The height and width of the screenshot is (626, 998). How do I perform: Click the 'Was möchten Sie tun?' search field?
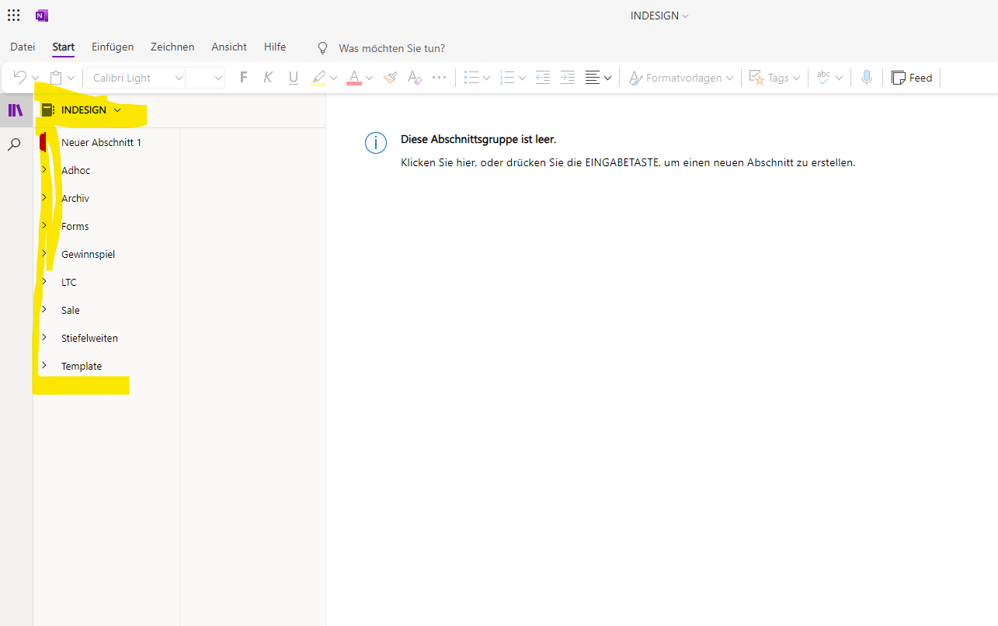(392, 48)
